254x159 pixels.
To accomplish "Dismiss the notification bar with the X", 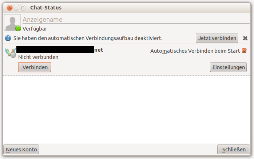I will (245, 38).
